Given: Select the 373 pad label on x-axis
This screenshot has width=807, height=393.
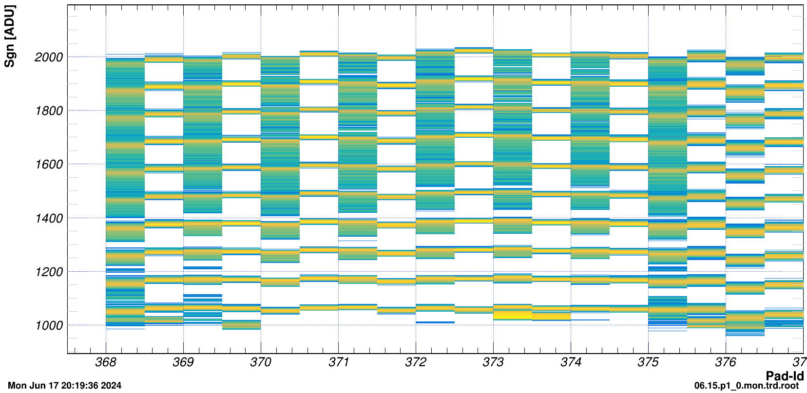Looking at the screenshot, I should pyautogui.click(x=493, y=362).
